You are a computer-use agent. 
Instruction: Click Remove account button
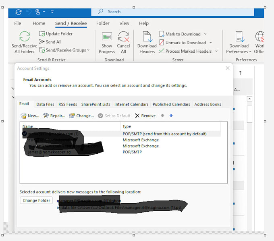(145, 115)
